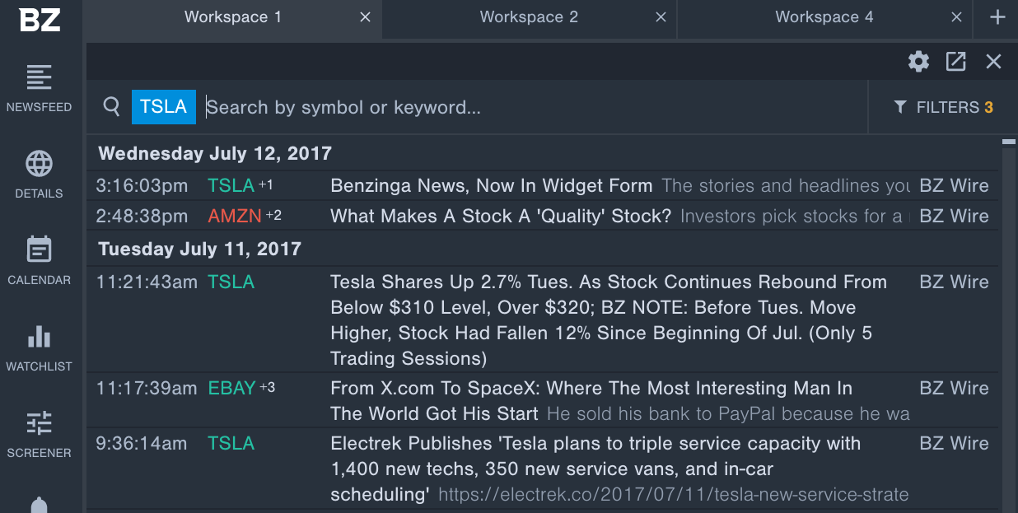Open the Filters 3 button
The height and width of the screenshot is (513, 1018).
[x=943, y=107]
